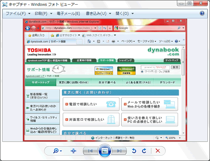Click the IE home icon
The image size is (210, 161).
(89, 41)
